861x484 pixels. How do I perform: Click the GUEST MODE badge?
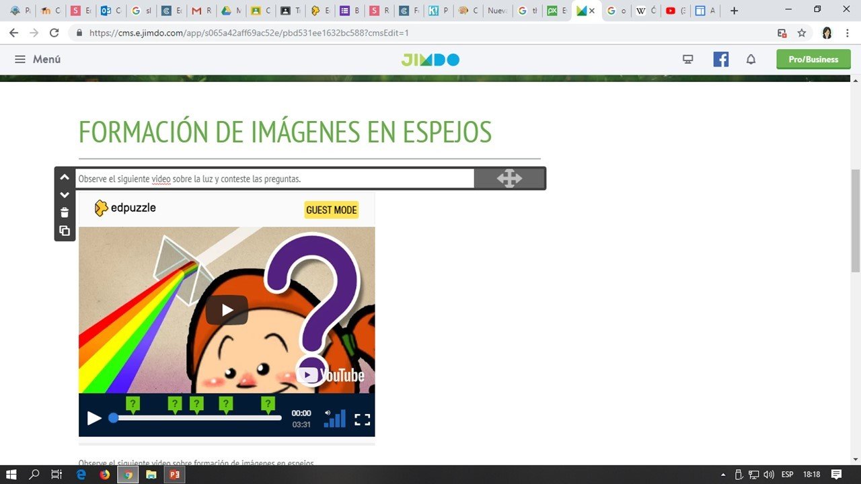(331, 210)
